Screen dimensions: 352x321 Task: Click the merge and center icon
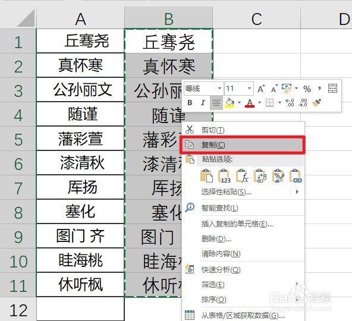(x=332, y=88)
